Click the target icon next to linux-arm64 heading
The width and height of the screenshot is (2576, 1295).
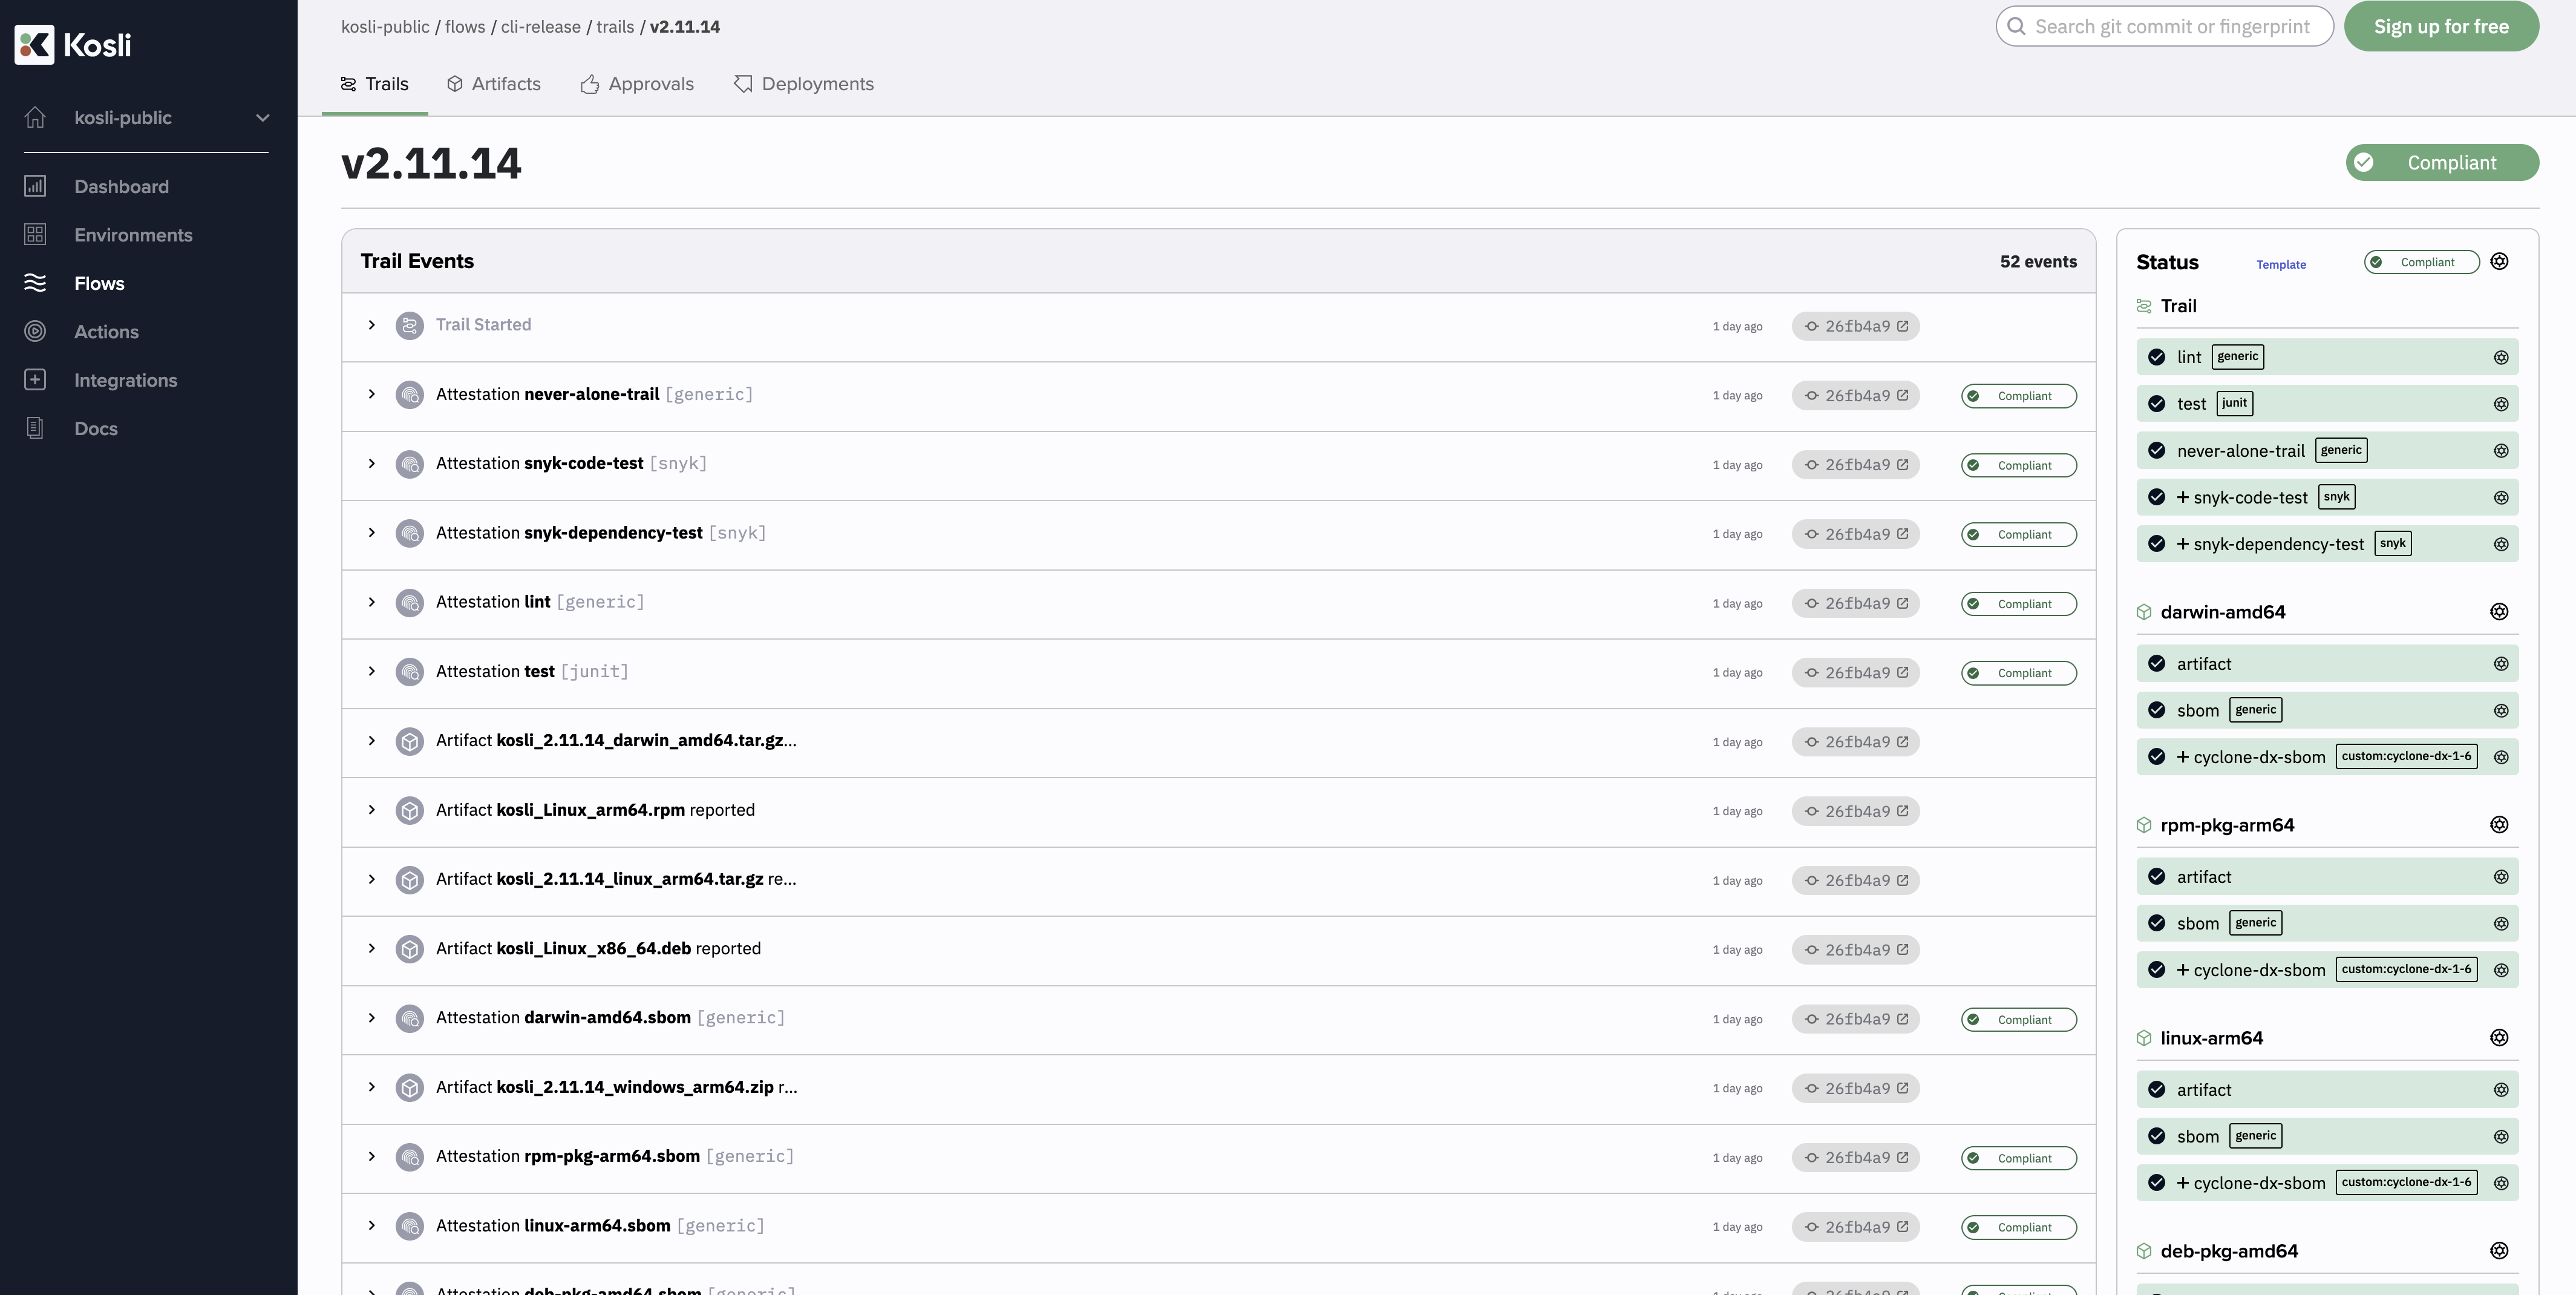point(2499,1037)
